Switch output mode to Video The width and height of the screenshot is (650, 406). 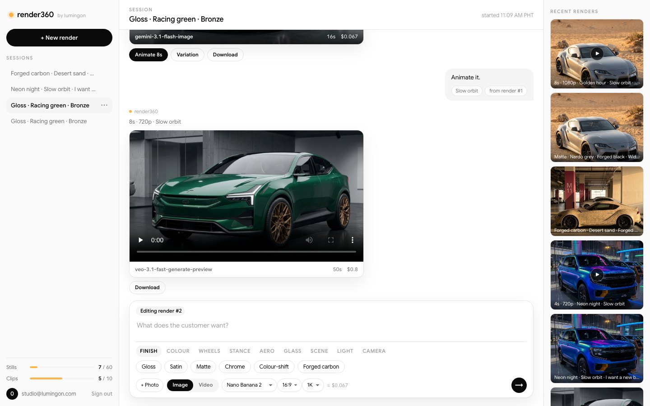206,385
